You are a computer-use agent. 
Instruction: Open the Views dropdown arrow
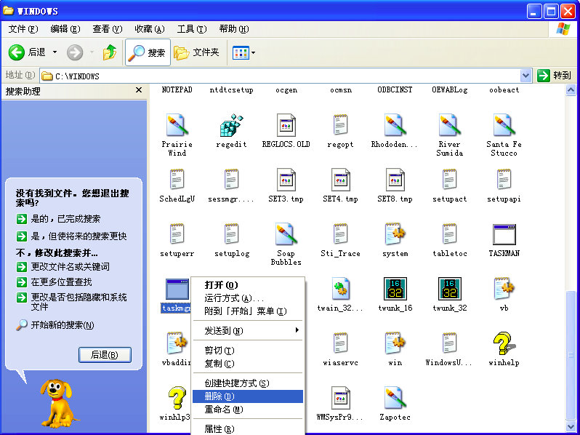[254, 52]
